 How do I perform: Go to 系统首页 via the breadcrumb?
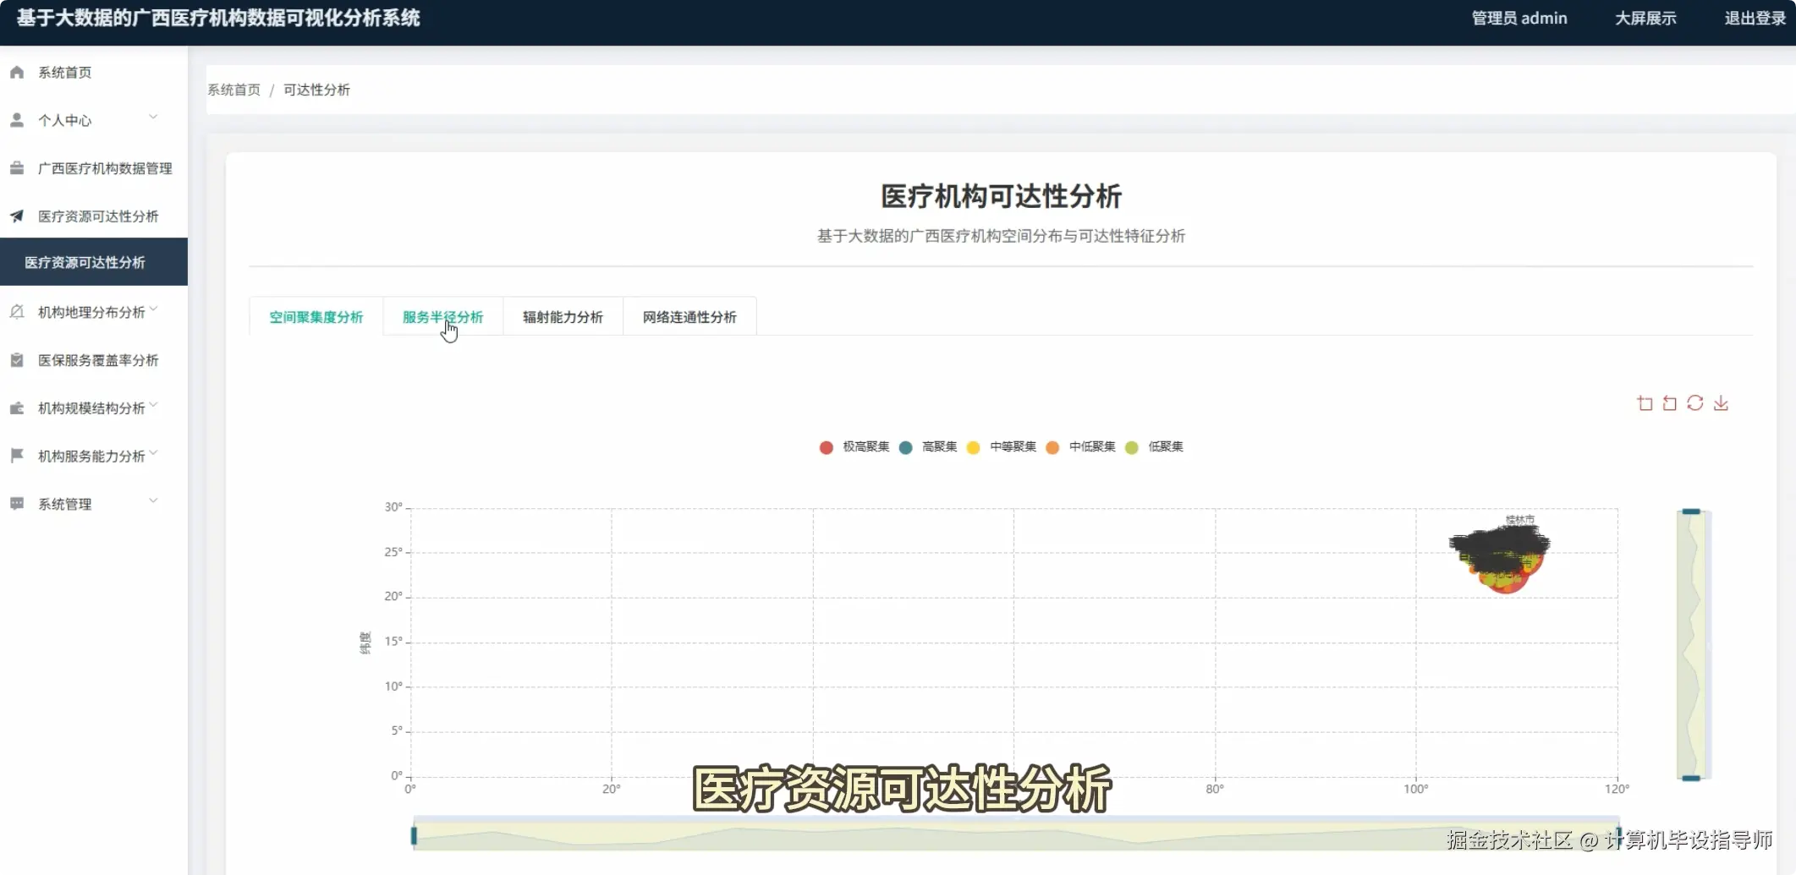(233, 90)
